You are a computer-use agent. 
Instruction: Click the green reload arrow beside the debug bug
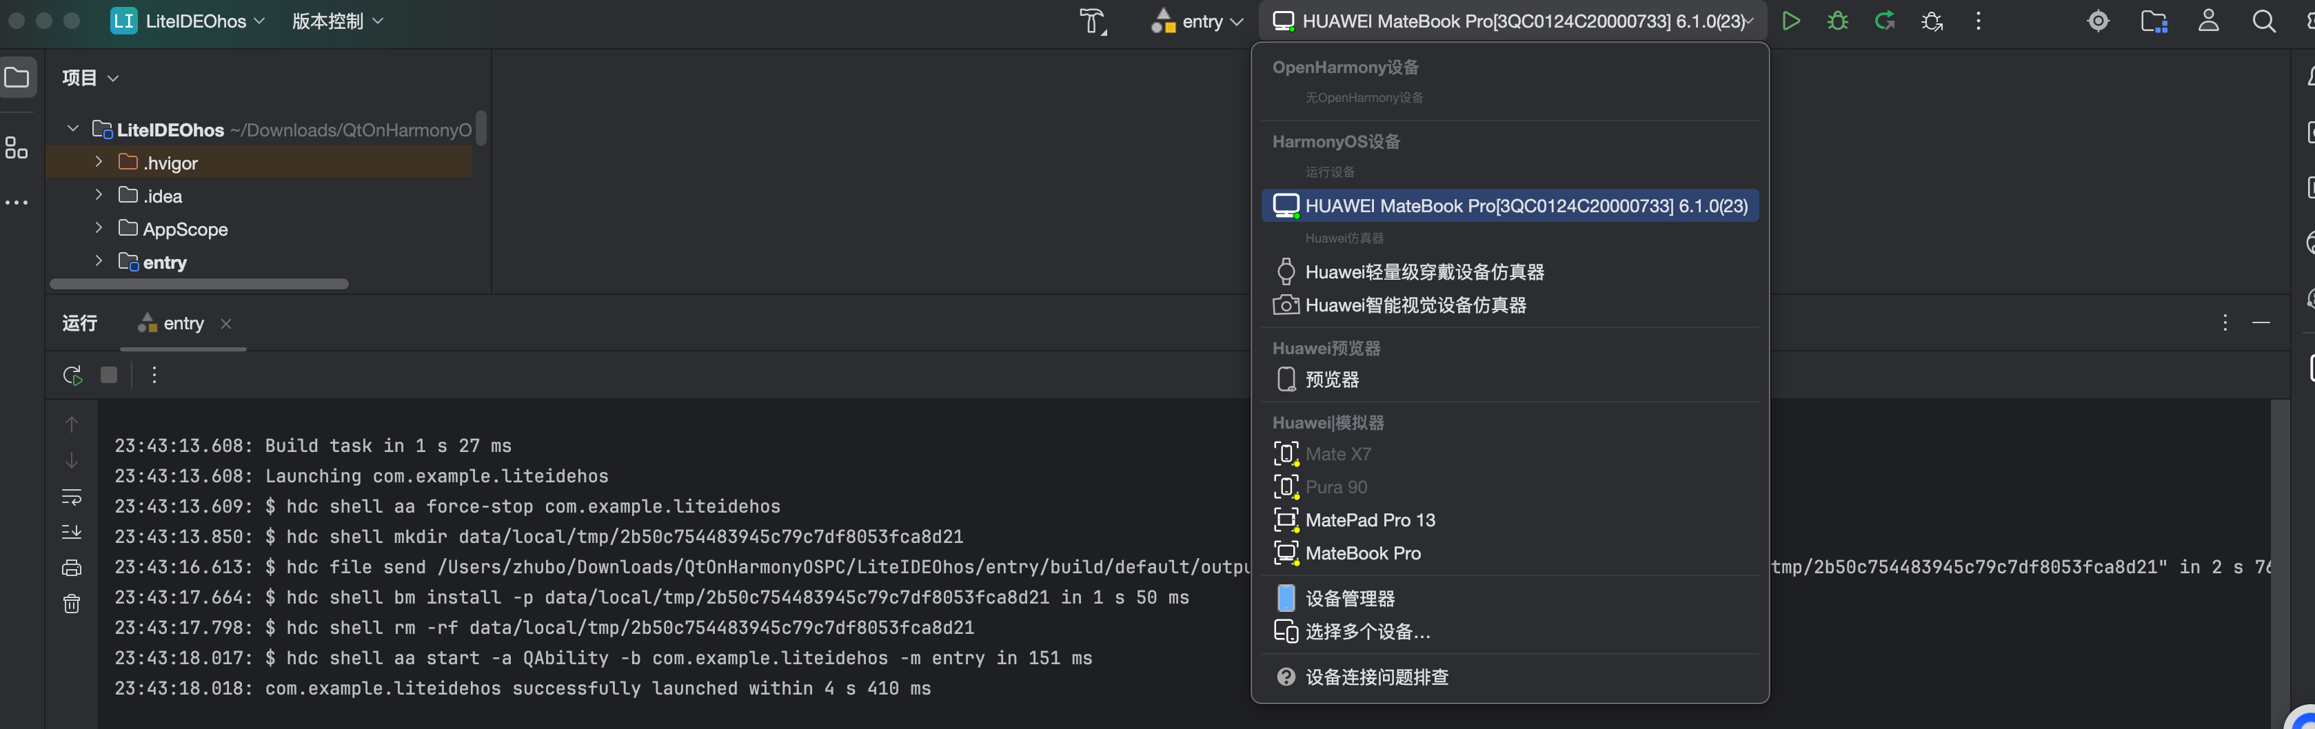point(1886,21)
